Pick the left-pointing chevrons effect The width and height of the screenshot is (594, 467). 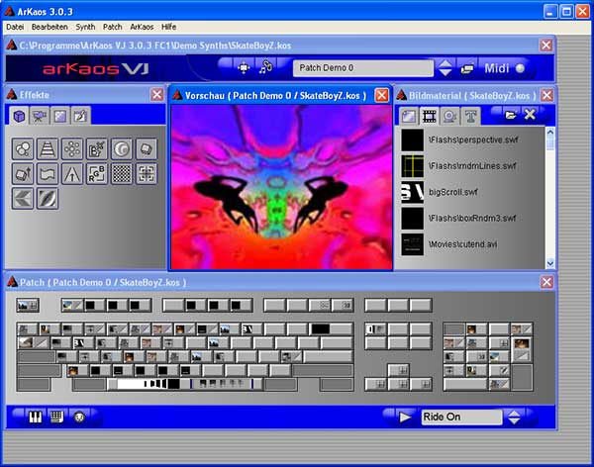pos(23,199)
